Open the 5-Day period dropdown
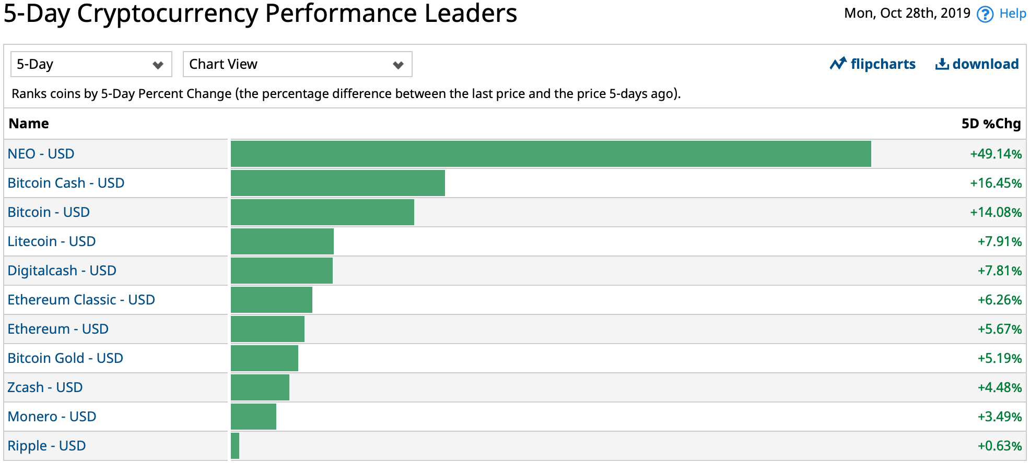 pyautogui.click(x=91, y=64)
